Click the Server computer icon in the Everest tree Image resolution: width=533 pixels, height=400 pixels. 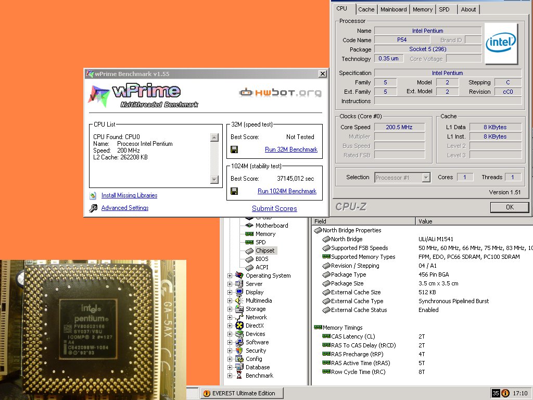[x=239, y=284]
